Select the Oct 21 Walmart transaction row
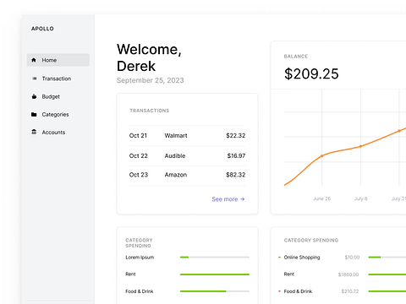The width and height of the screenshot is (406, 304). click(x=187, y=136)
